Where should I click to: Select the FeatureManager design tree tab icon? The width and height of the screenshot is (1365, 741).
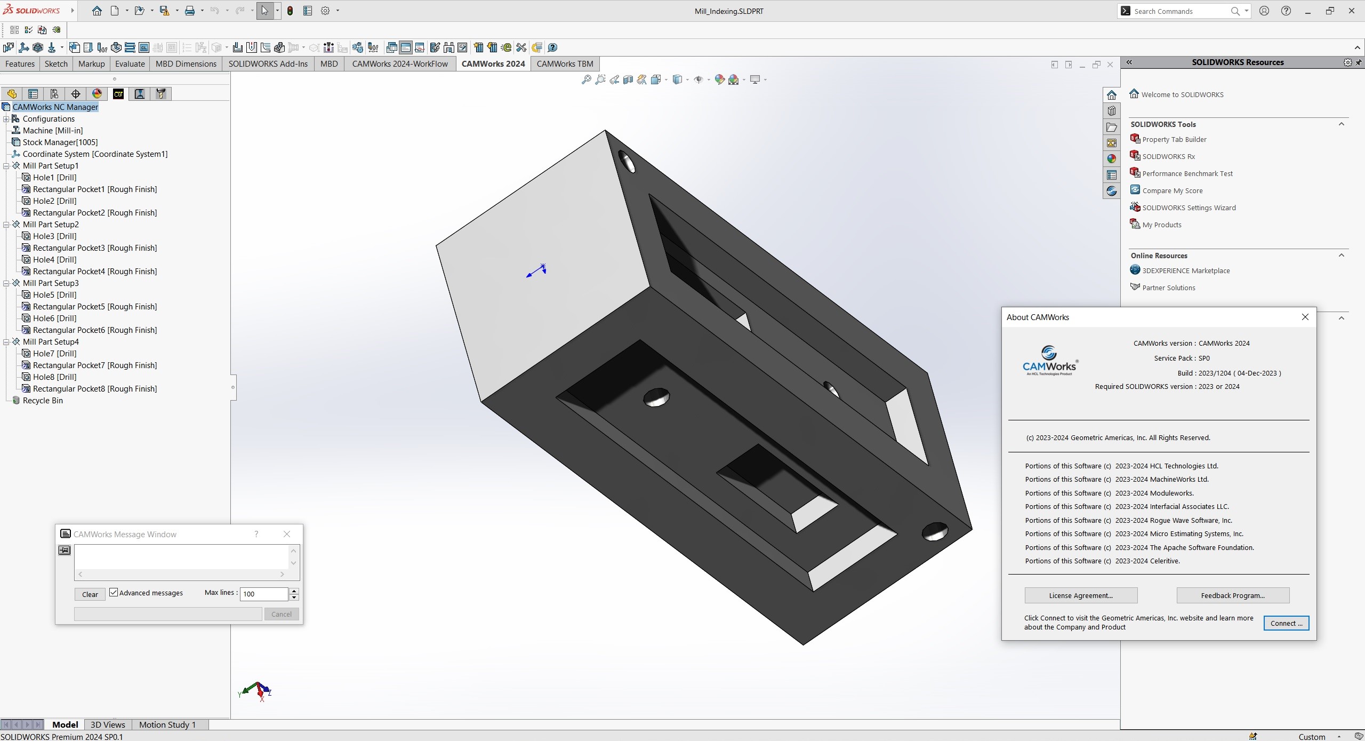point(12,94)
